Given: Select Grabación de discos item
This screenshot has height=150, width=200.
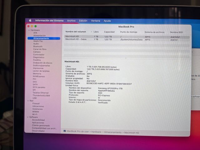Looking at the screenshot, I should pos(42,63).
